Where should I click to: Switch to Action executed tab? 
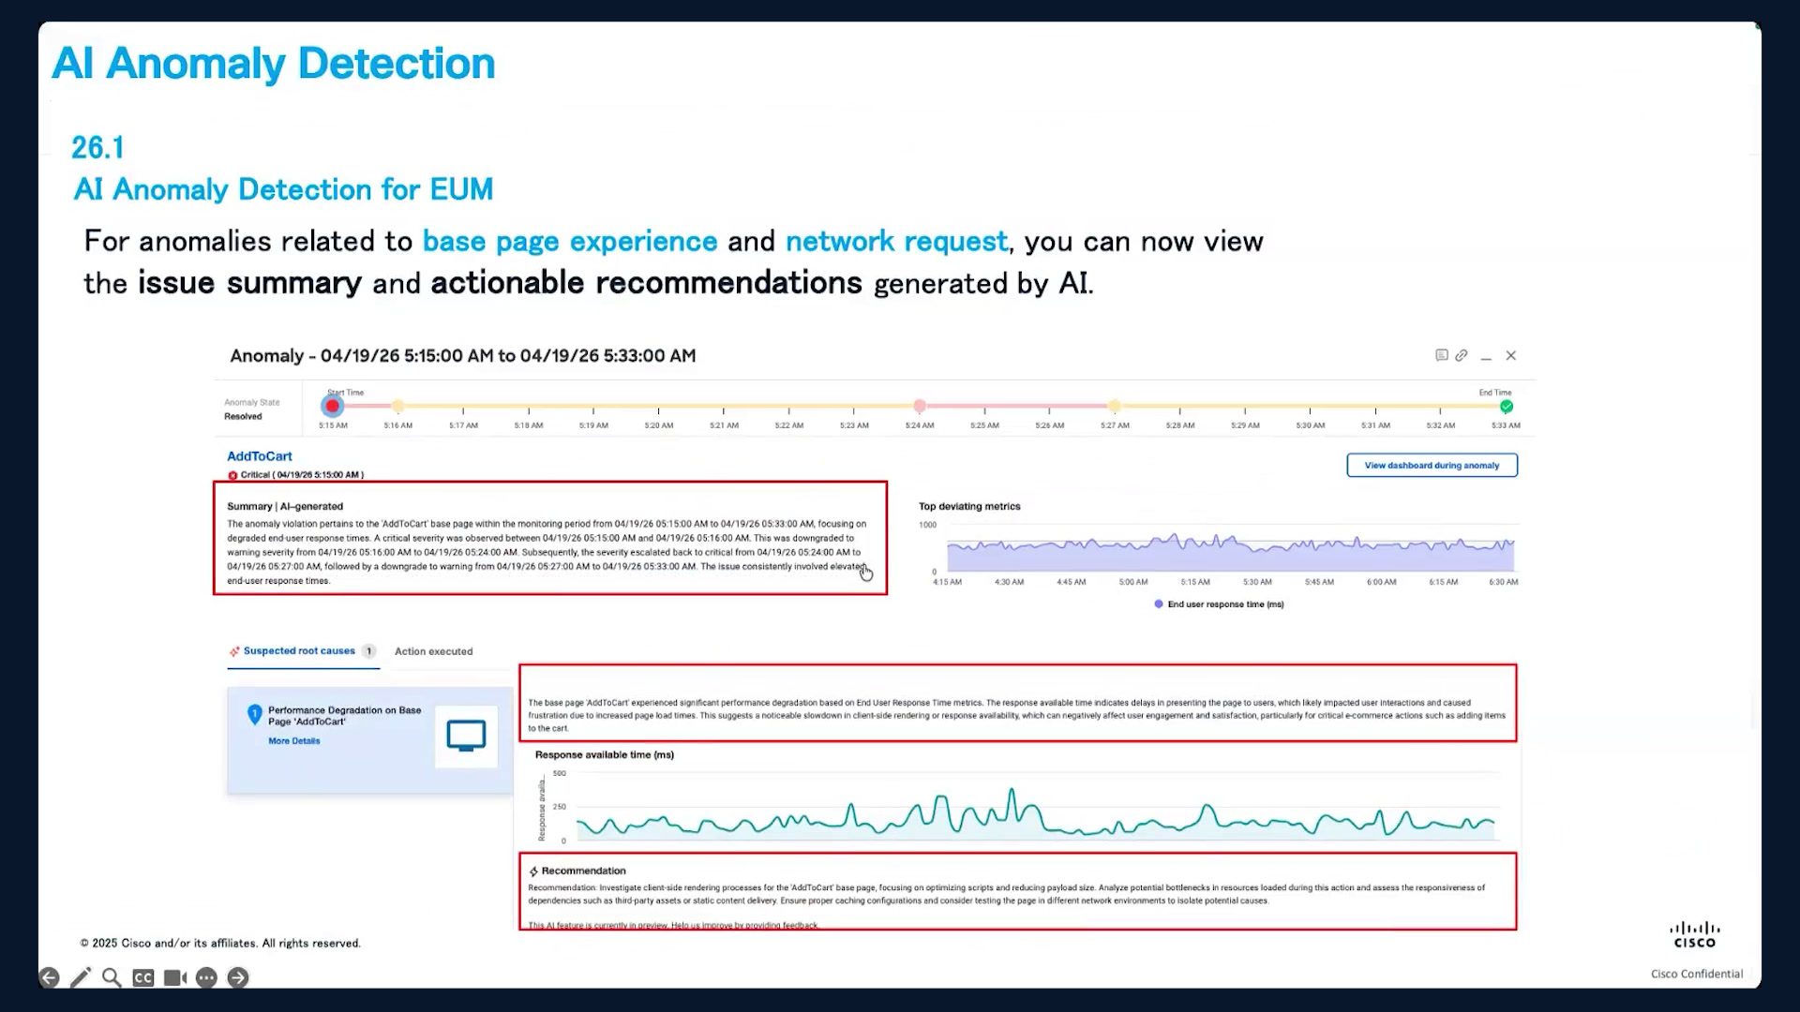pyautogui.click(x=433, y=651)
